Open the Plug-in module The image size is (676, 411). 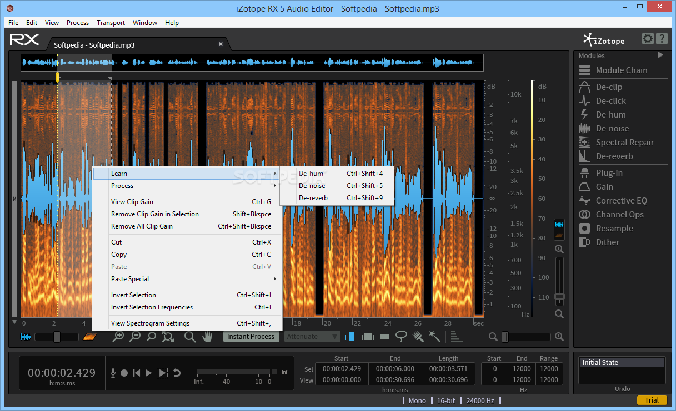click(x=600, y=173)
